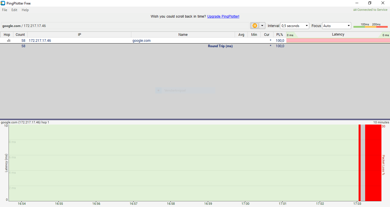This screenshot has height=207, width=390.
Task: Restore down the PingPlotter window
Action: pyautogui.click(x=370, y=3)
